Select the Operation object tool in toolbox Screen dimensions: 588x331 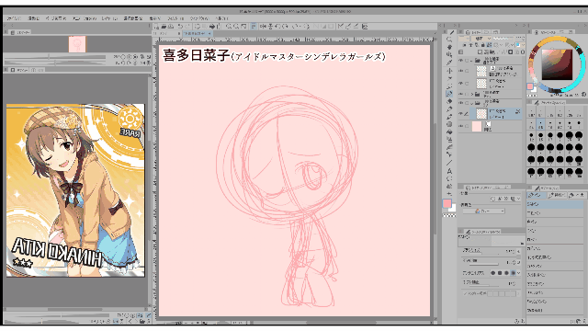pos(449,54)
